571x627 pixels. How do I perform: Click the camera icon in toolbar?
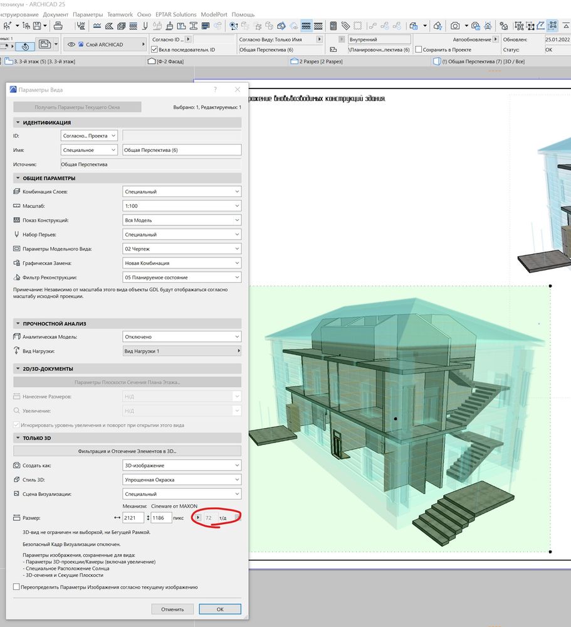[x=455, y=26]
